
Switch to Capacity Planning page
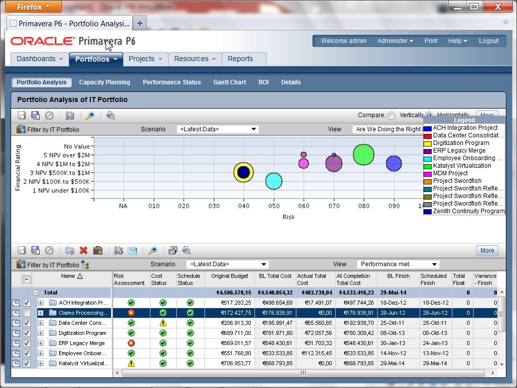point(105,82)
